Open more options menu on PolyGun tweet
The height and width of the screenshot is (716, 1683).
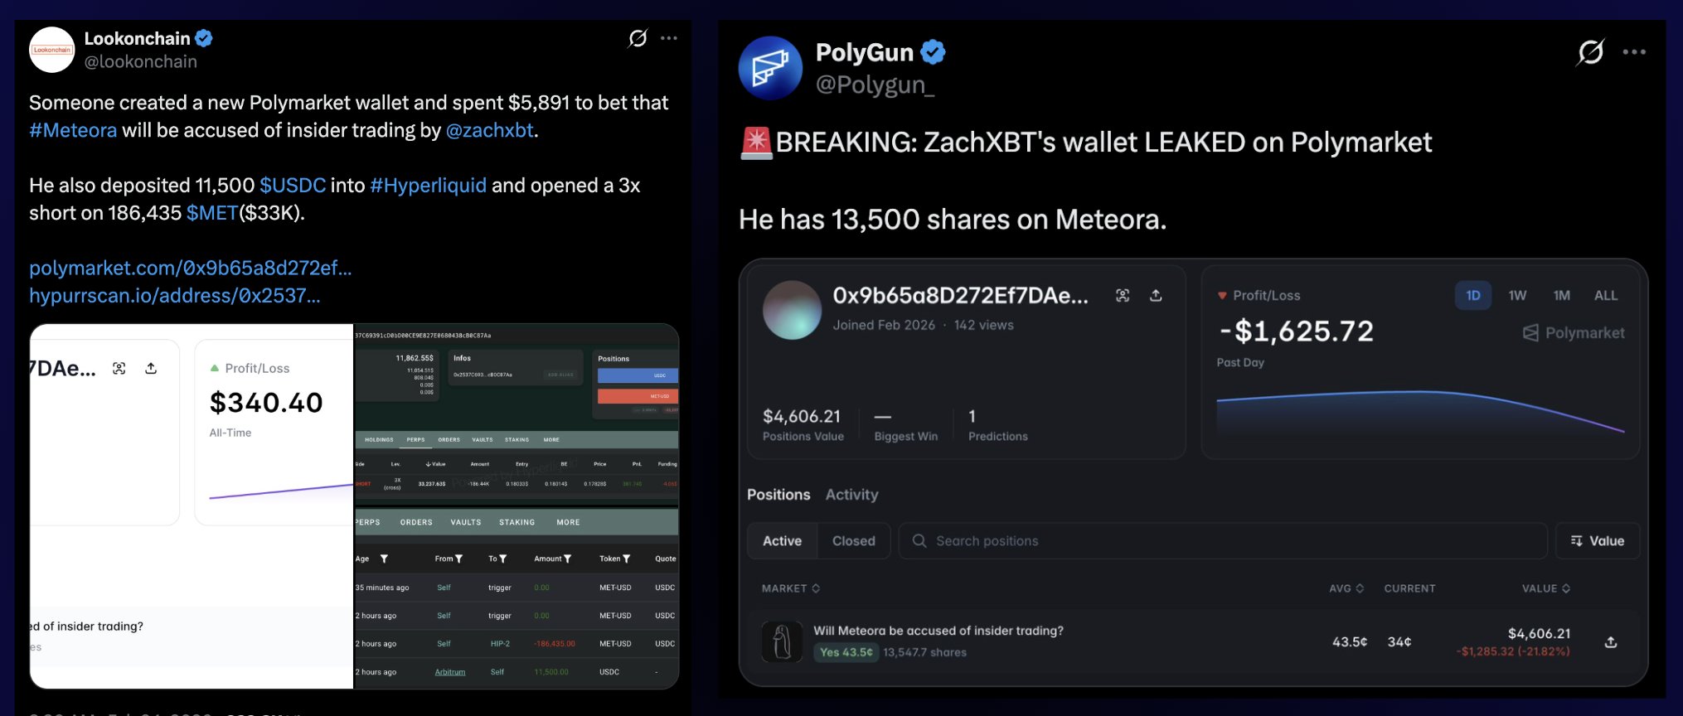tap(1634, 52)
